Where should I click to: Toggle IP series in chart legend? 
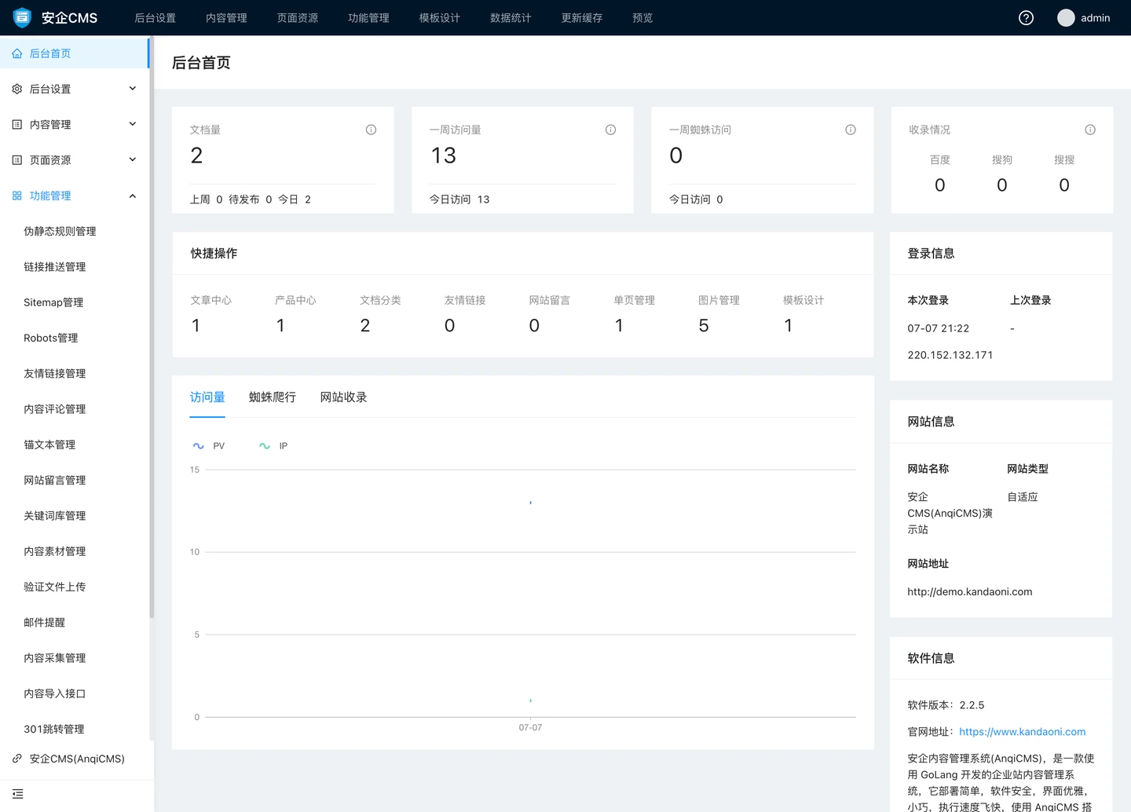coord(273,446)
